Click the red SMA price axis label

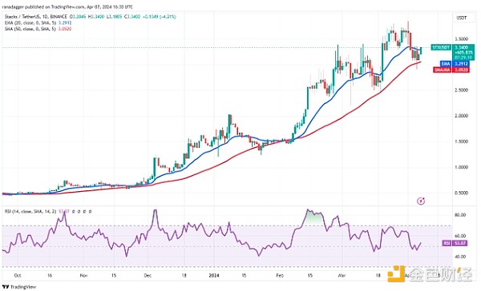tap(451, 70)
